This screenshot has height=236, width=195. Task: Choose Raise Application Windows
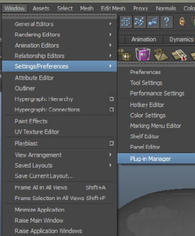click(x=60, y=231)
